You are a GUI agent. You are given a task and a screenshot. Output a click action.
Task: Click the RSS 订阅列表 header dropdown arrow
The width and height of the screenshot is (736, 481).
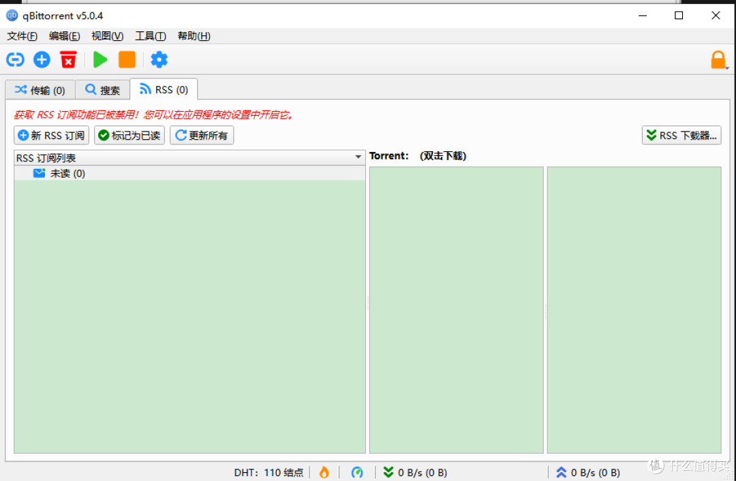point(358,157)
